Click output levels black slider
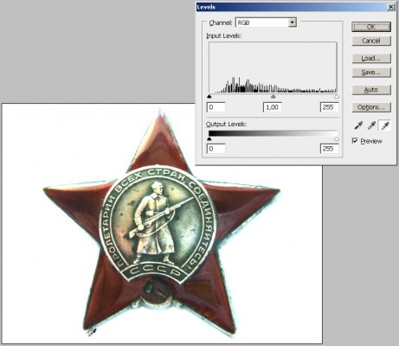399x346 pixels. 209,139
